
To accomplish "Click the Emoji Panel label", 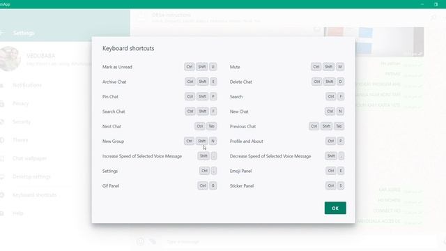I will click(240, 171).
